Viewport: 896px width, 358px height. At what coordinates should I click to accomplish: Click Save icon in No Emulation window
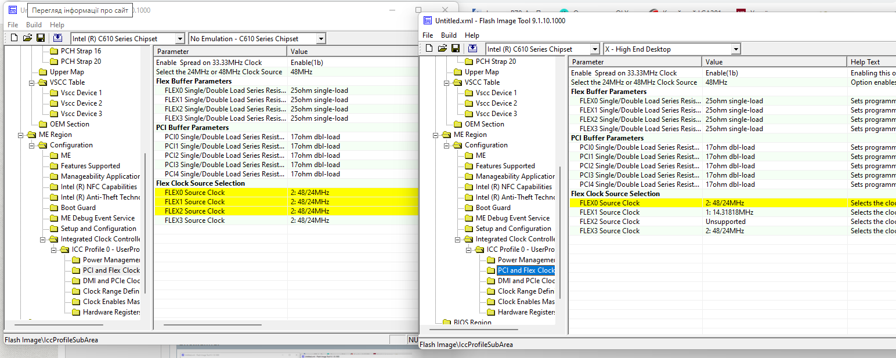click(x=41, y=38)
